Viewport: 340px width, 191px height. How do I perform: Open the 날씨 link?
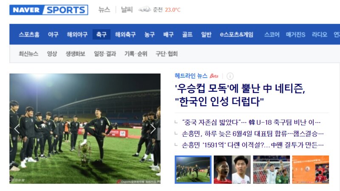click(x=127, y=10)
